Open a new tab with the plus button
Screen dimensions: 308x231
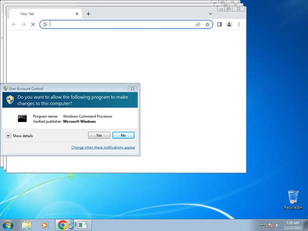[88, 14]
